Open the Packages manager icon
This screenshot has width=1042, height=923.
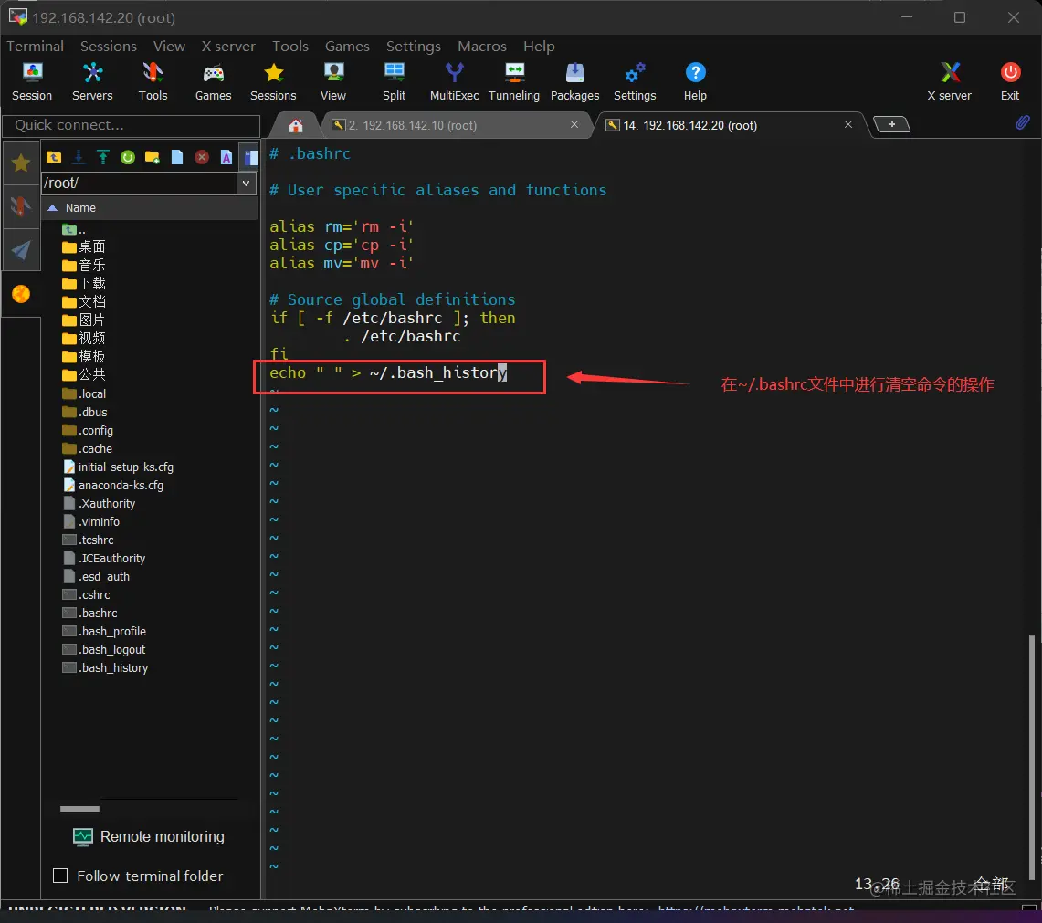[x=574, y=80]
